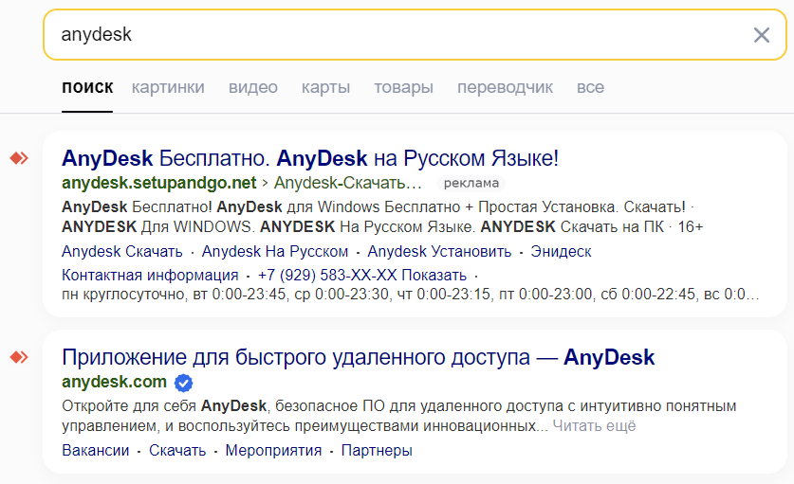The width and height of the screenshot is (794, 484).
Task: Open the Контактная информация link
Action: point(150,275)
